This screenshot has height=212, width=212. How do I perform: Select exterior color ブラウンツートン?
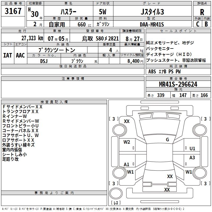[57, 50]
